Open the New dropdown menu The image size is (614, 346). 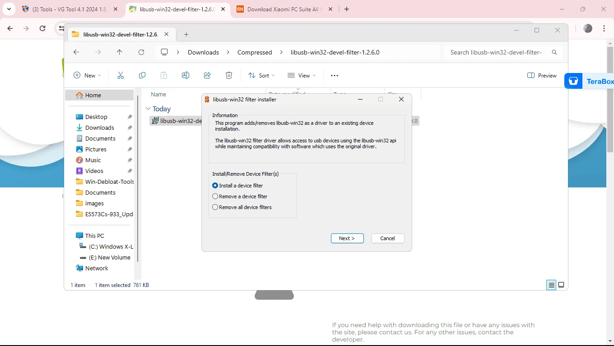tap(87, 76)
